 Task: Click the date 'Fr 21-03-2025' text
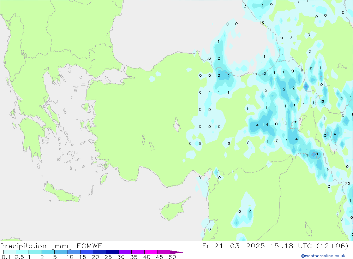click(x=234, y=246)
